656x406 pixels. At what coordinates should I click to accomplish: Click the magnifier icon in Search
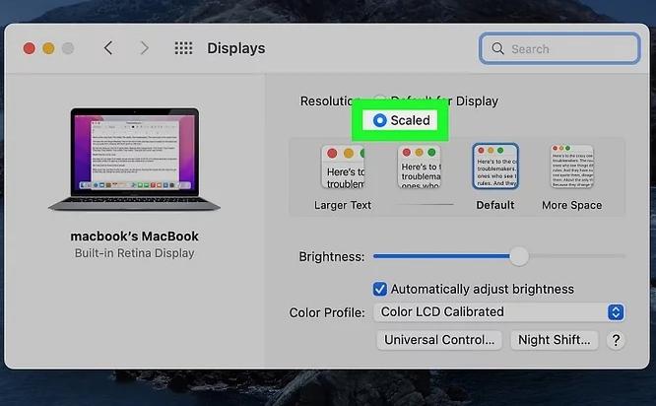tap(497, 48)
